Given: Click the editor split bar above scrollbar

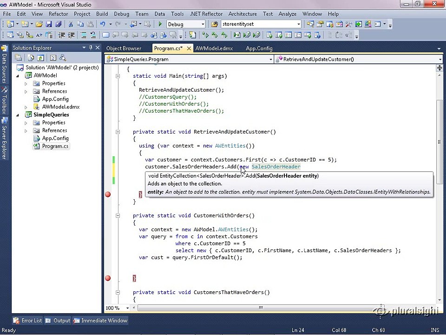Looking at the screenshot, I should click(439, 68).
